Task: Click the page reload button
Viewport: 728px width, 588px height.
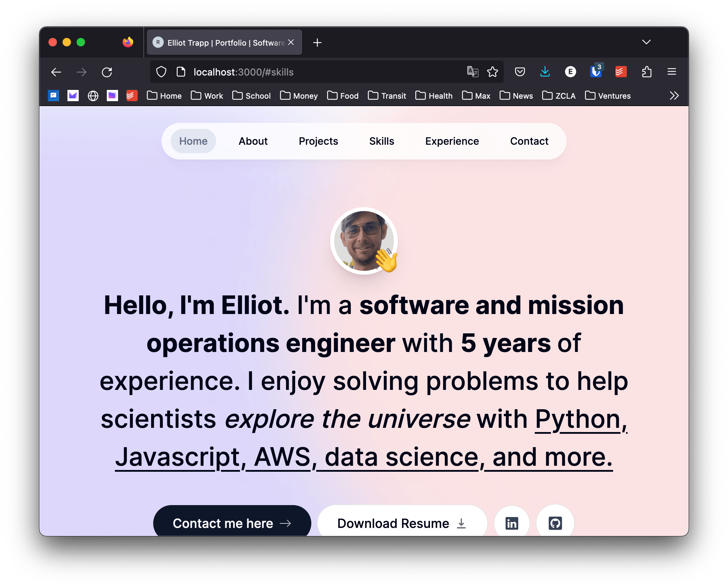Action: click(x=108, y=72)
